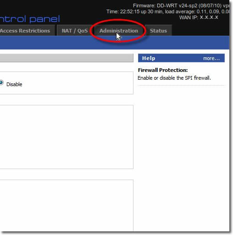The image size is (233, 235).
Task: Open the "more..." link in Help header
Action: coord(211,58)
